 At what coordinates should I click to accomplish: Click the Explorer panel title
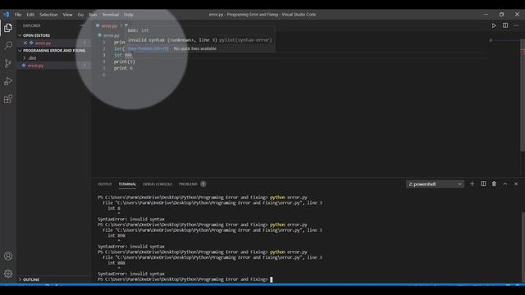32,25
